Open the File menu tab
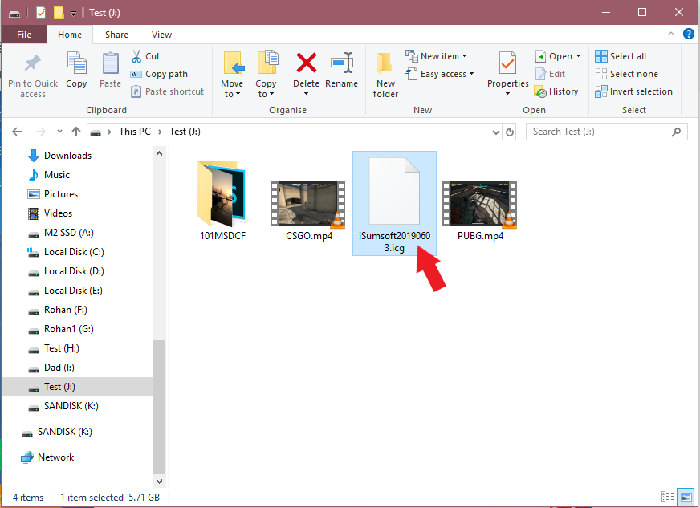Viewport: 700px width, 508px height. pos(24,35)
